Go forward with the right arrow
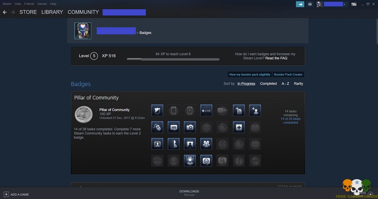Viewport: 378px width, 199px height. click(x=13, y=12)
